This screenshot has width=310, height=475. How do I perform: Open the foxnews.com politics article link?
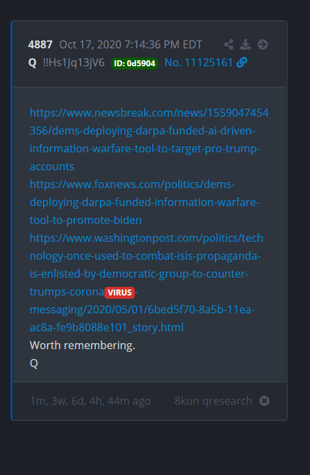click(x=145, y=202)
